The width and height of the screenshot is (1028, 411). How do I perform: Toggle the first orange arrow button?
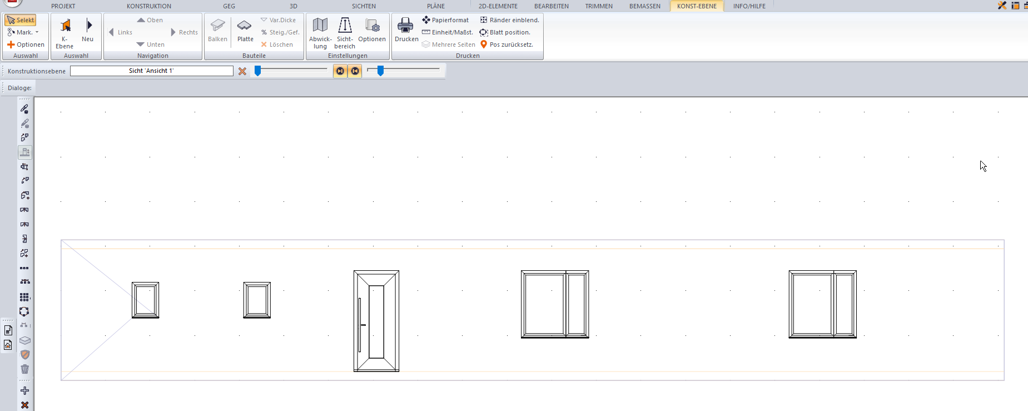(x=340, y=71)
